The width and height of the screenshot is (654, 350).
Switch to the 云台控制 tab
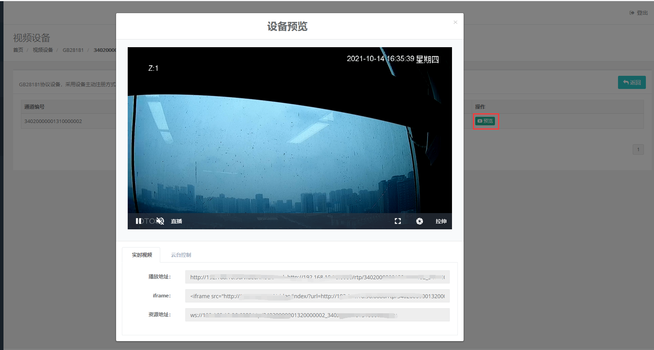point(181,255)
